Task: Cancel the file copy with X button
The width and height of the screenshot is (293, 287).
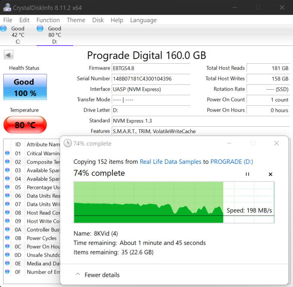Action: point(271,174)
